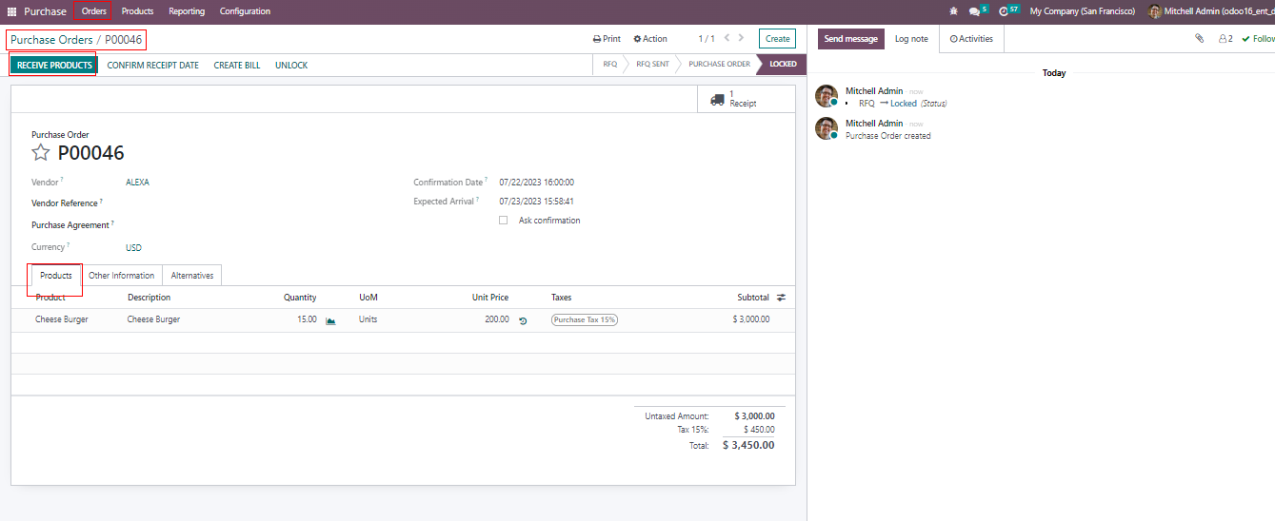Open the Receipt truck smart button
The width and height of the screenshot is (1275, 521).
[x=734, y=99]
